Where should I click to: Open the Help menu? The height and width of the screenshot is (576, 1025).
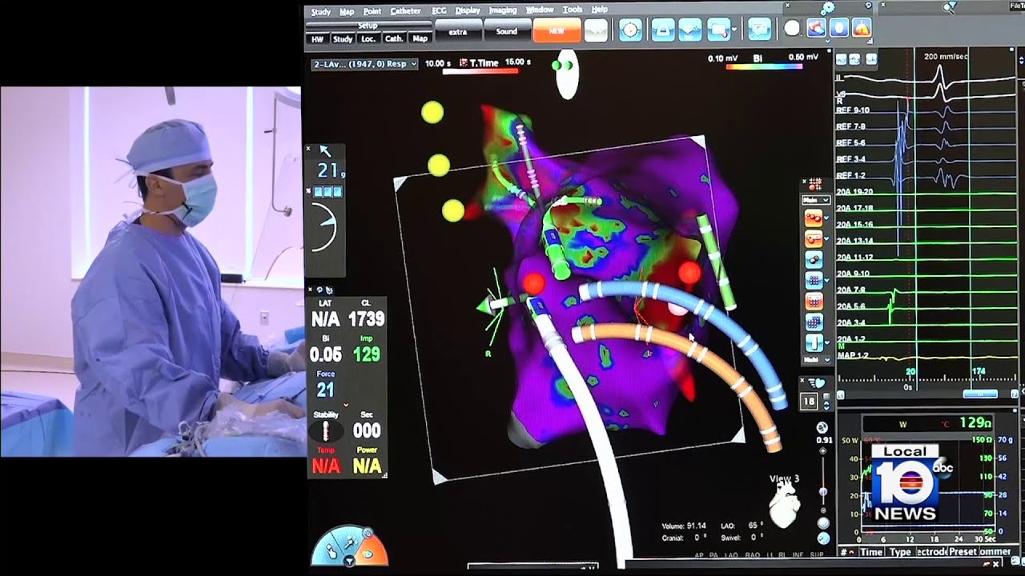599,10
